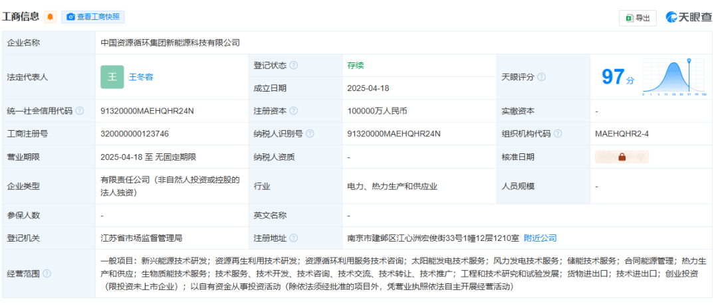Click the lock icon in 核准日期

click(x=622, y=157)
